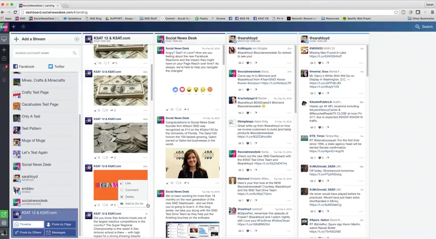
Task: Select snddev Twitter account
Action: [x=46, y=190]
